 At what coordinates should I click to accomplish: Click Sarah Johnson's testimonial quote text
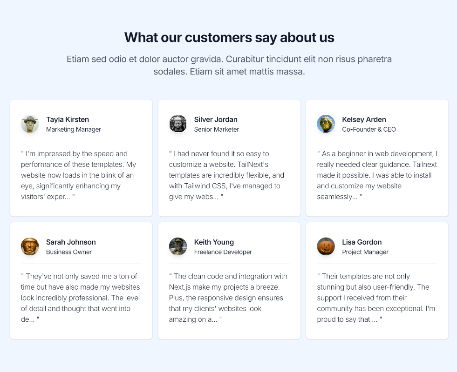click(80, 298)
